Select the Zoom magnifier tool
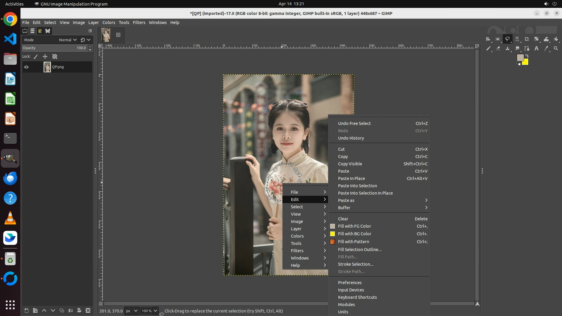 (556, 49)
